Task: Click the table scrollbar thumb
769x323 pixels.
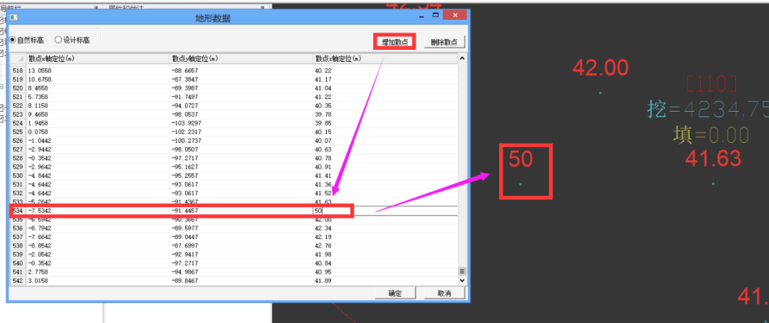Action: [x=461, y=270]
